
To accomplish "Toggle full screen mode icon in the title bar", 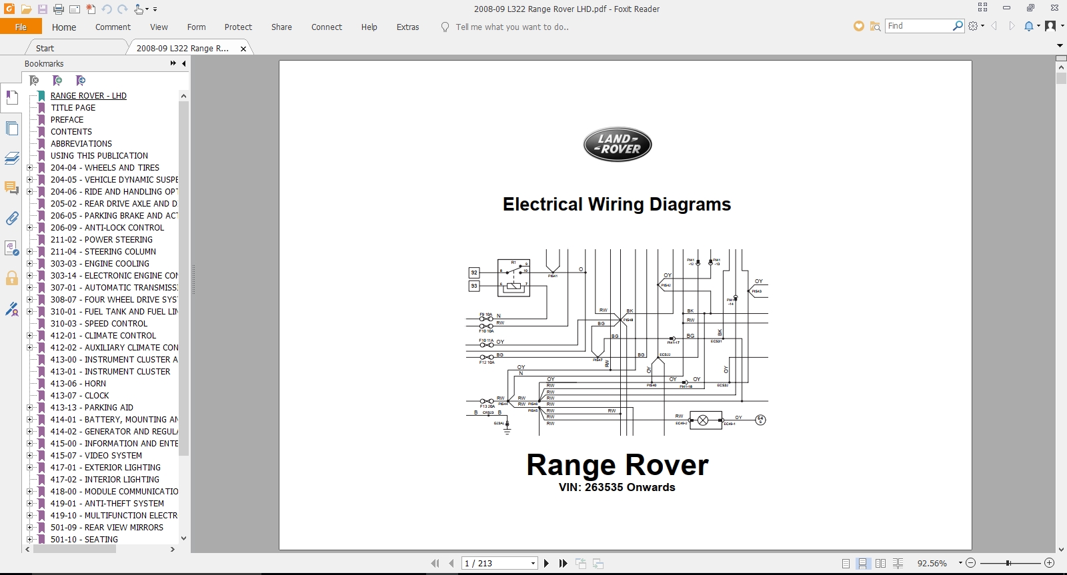I will pyautogui.click(x=982, y=7).
